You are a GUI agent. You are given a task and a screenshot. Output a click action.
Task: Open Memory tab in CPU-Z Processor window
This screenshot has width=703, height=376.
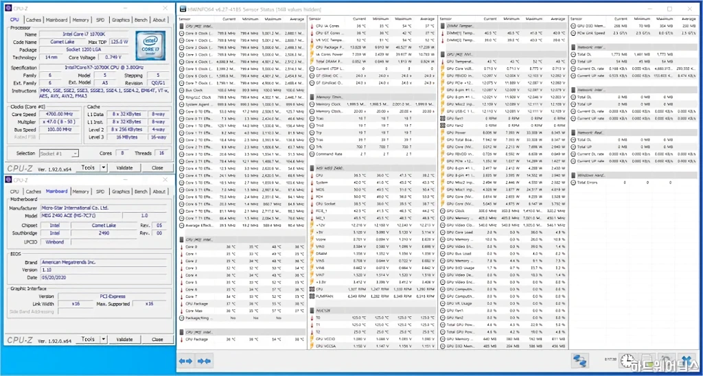coord(81,20)
